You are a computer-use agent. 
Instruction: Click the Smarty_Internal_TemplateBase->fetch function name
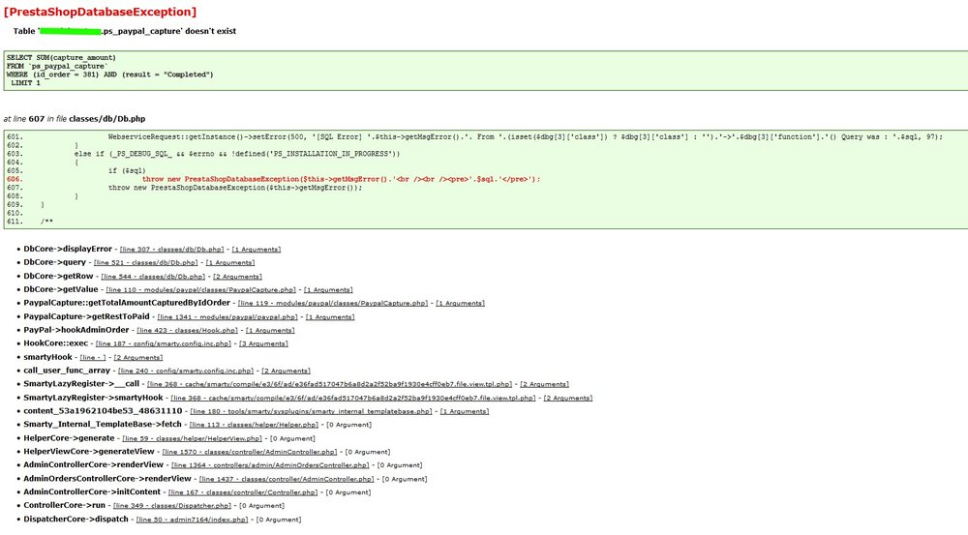pos(103,425)
